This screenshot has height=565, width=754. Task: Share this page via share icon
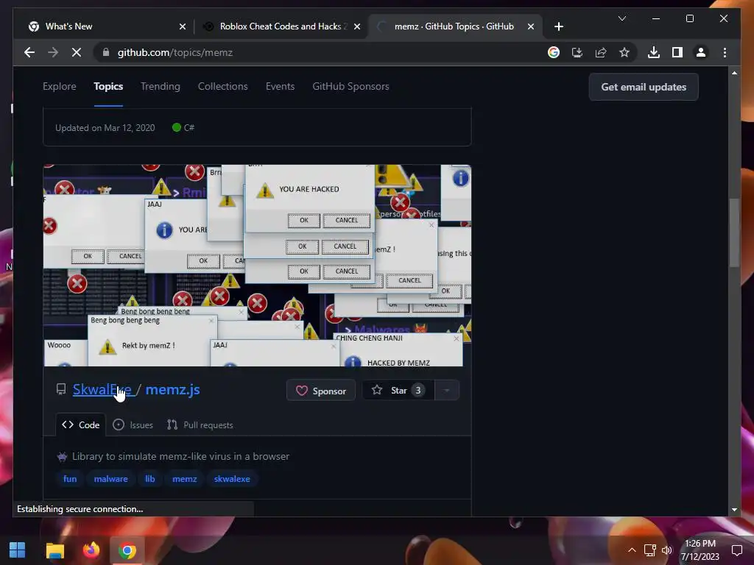coord(601,52)
